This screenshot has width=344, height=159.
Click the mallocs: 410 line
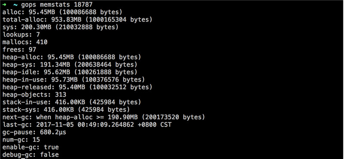[x=25, y=42]
